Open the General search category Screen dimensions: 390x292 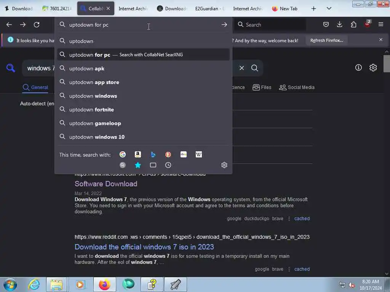tap(35, 87)
